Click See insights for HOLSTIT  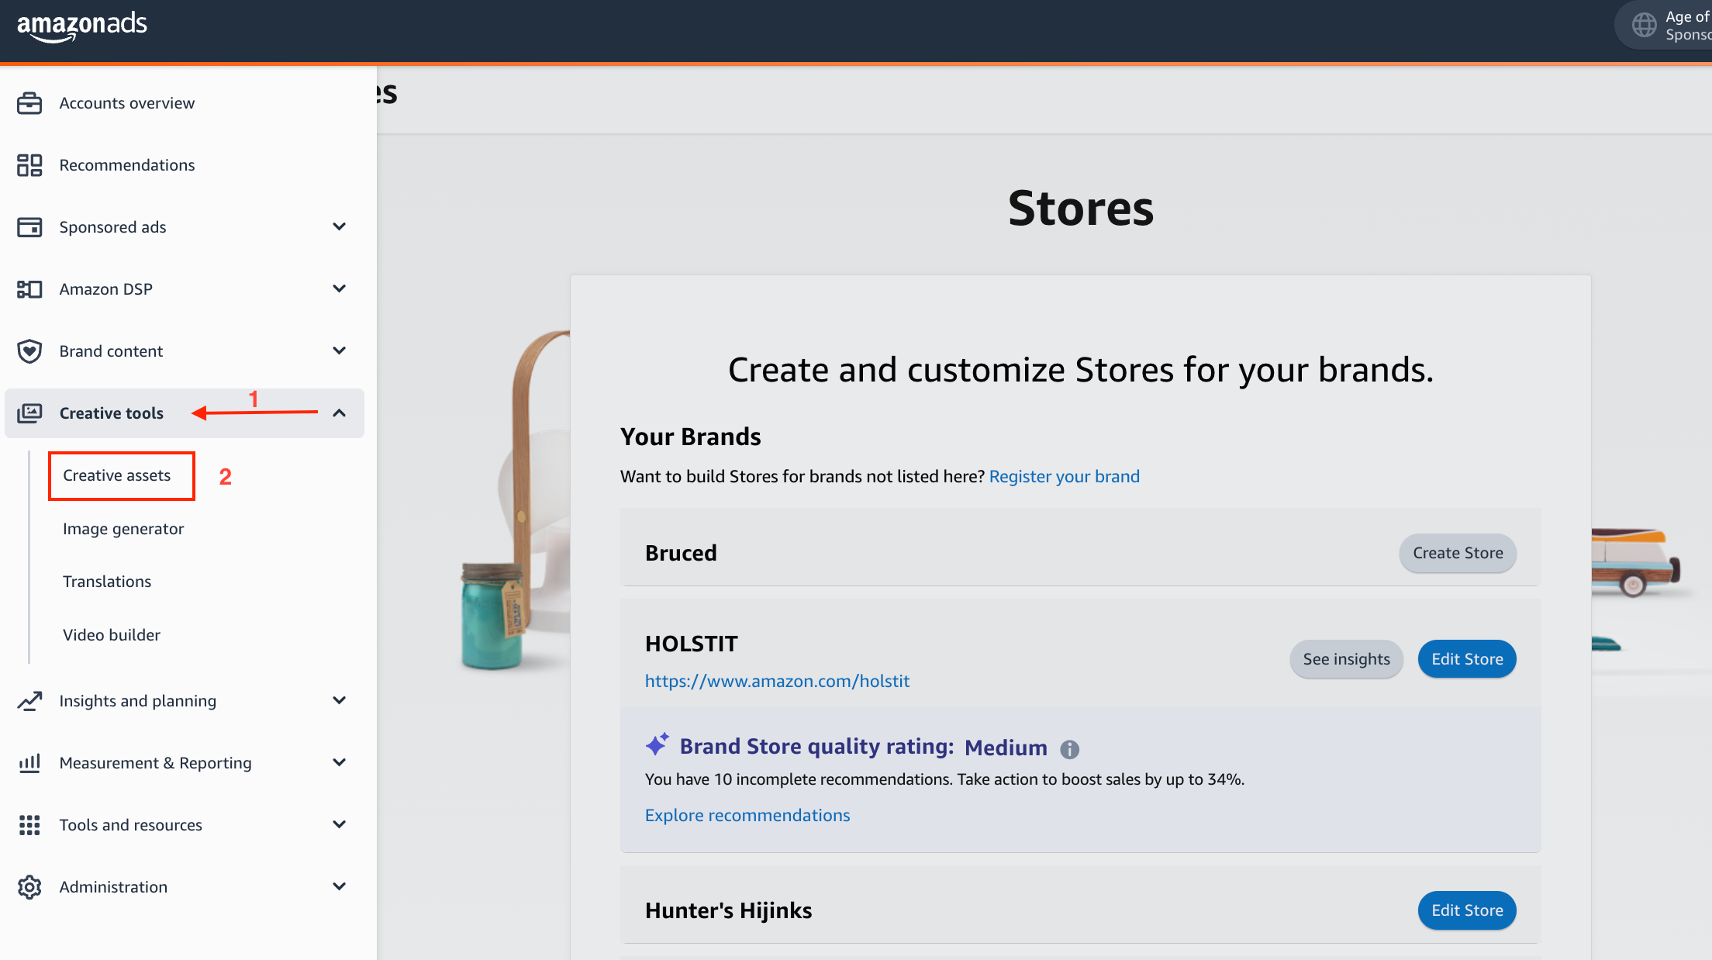point(1346,659)
